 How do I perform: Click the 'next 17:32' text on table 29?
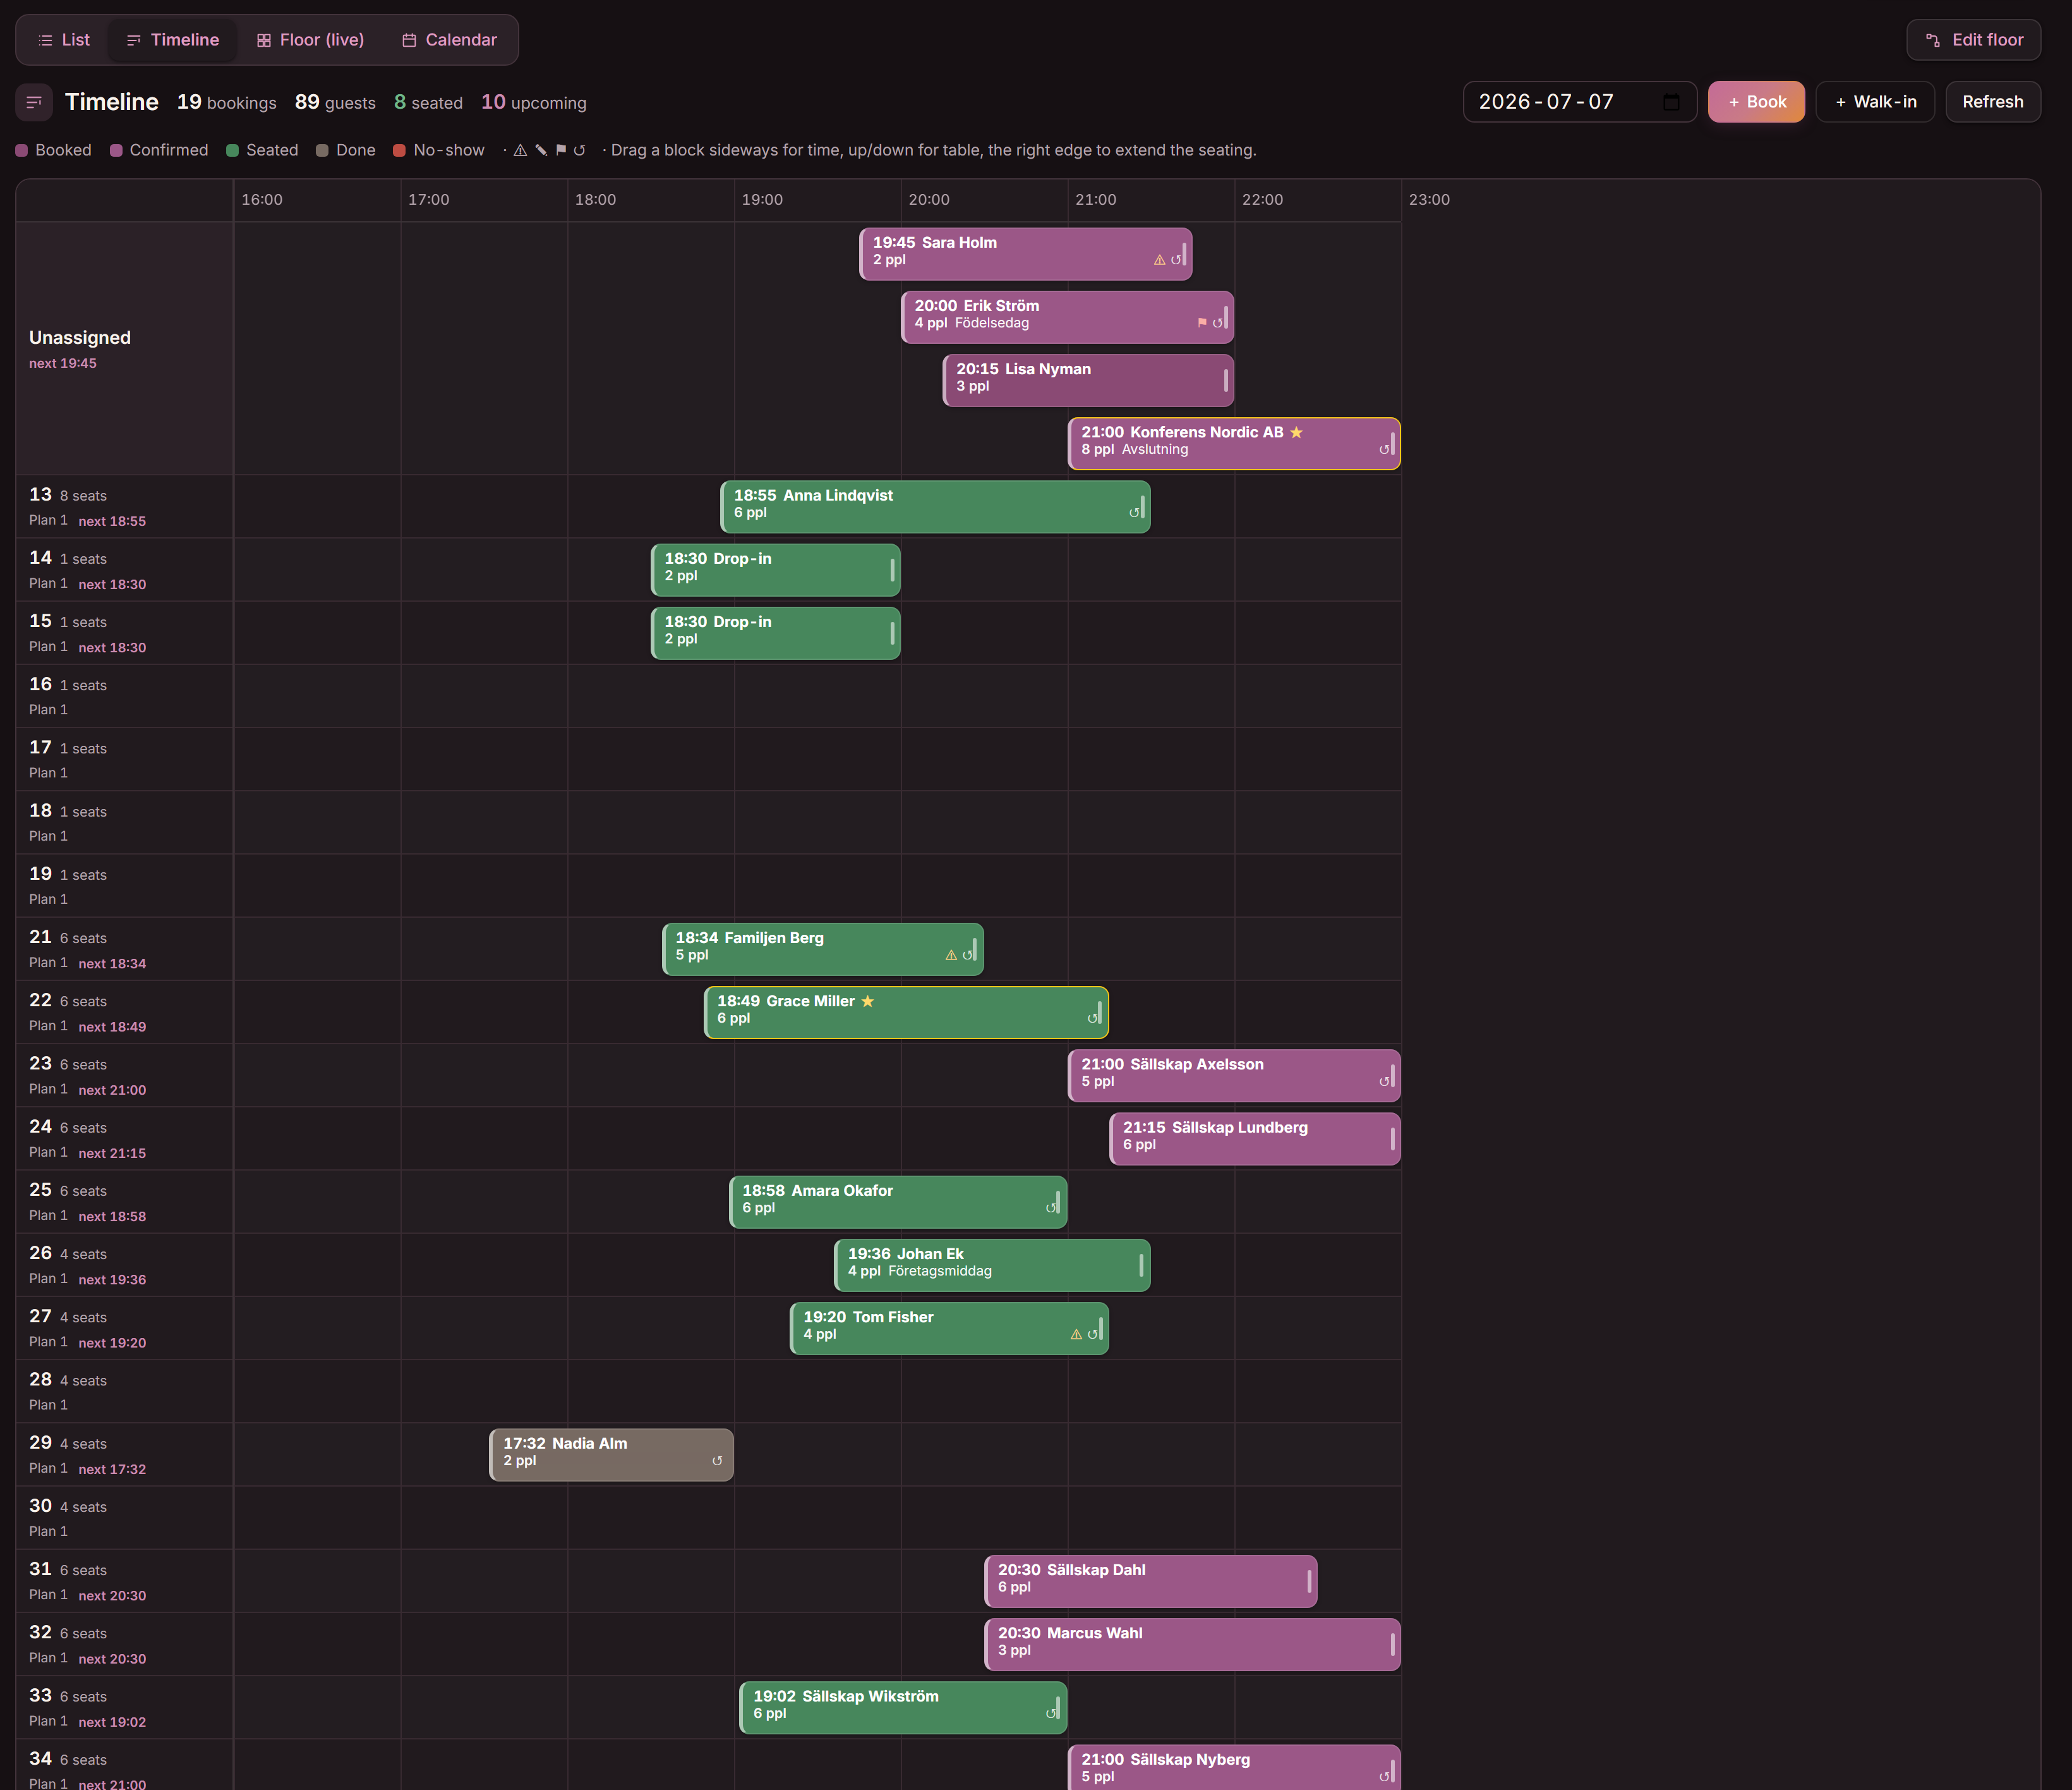112,1469
